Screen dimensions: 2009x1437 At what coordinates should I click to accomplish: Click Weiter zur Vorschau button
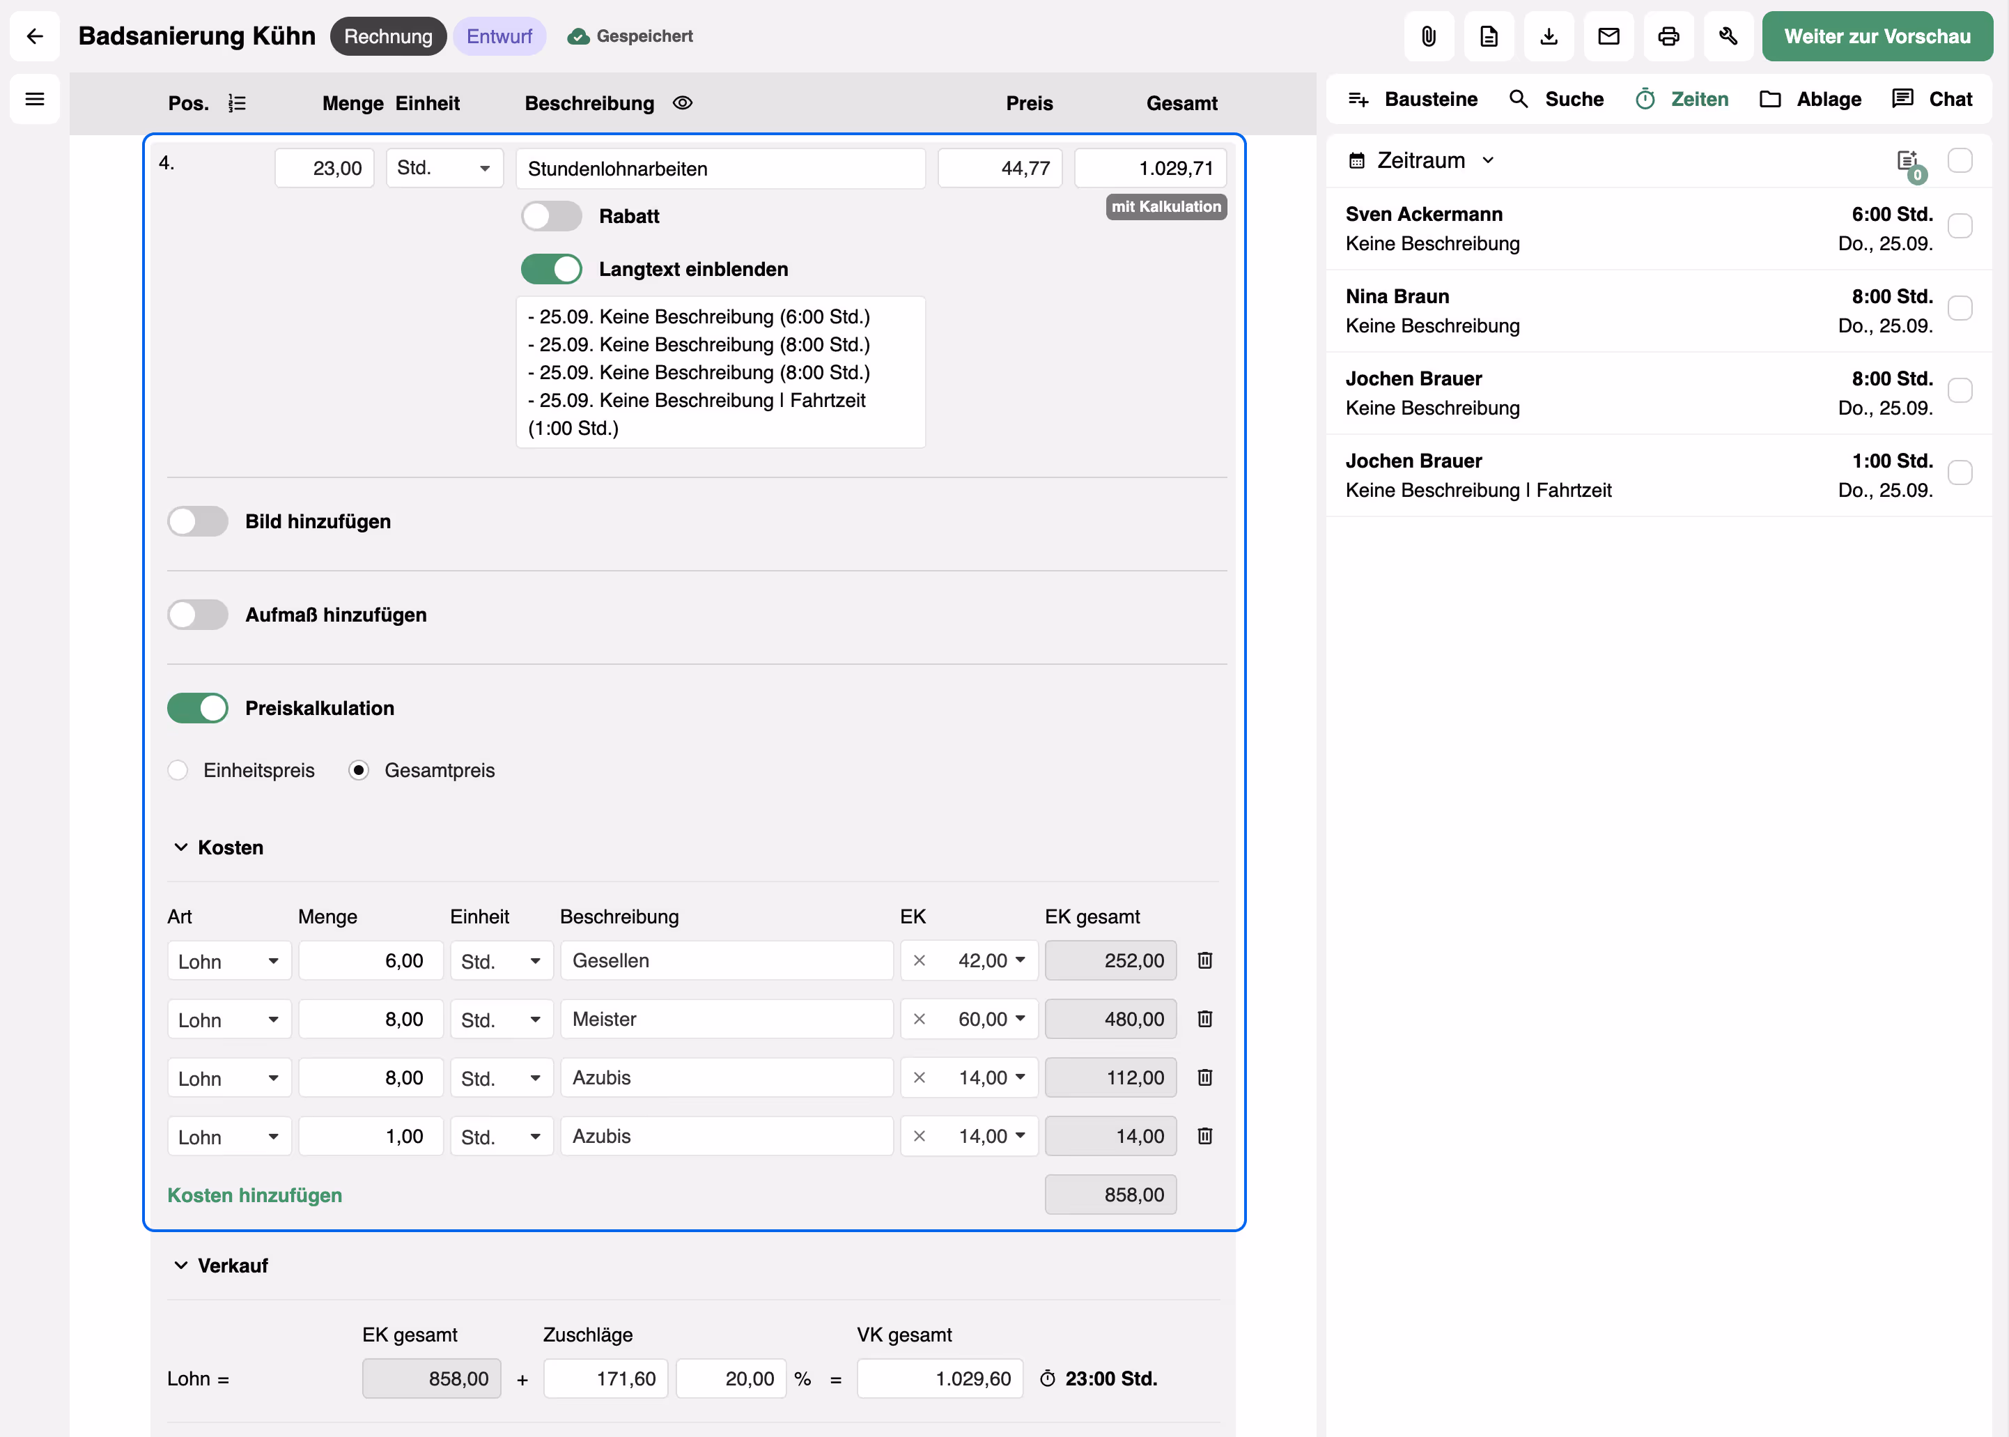[1877, 36]
